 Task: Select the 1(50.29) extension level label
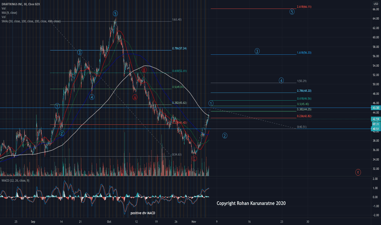click(x=302, y=81)
